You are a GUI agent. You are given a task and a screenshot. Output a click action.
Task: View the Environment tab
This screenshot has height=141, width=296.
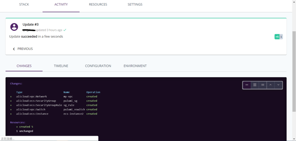tap(135, 66)
